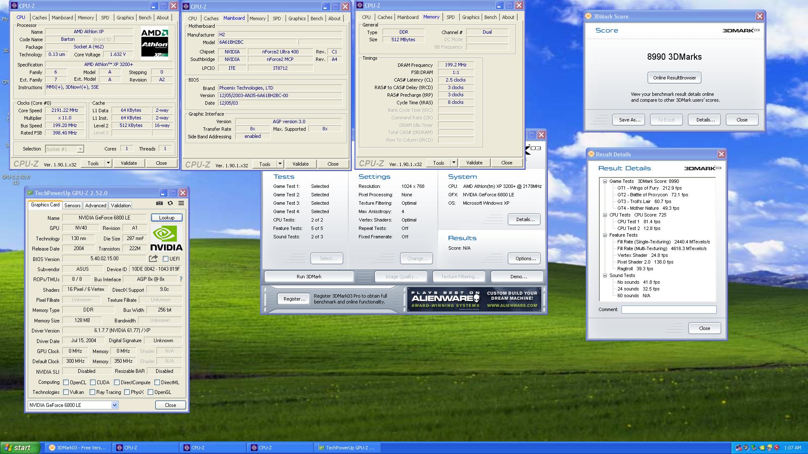
Task: Click the Lookup button in GPU-Z
Action: pos(167,218)
